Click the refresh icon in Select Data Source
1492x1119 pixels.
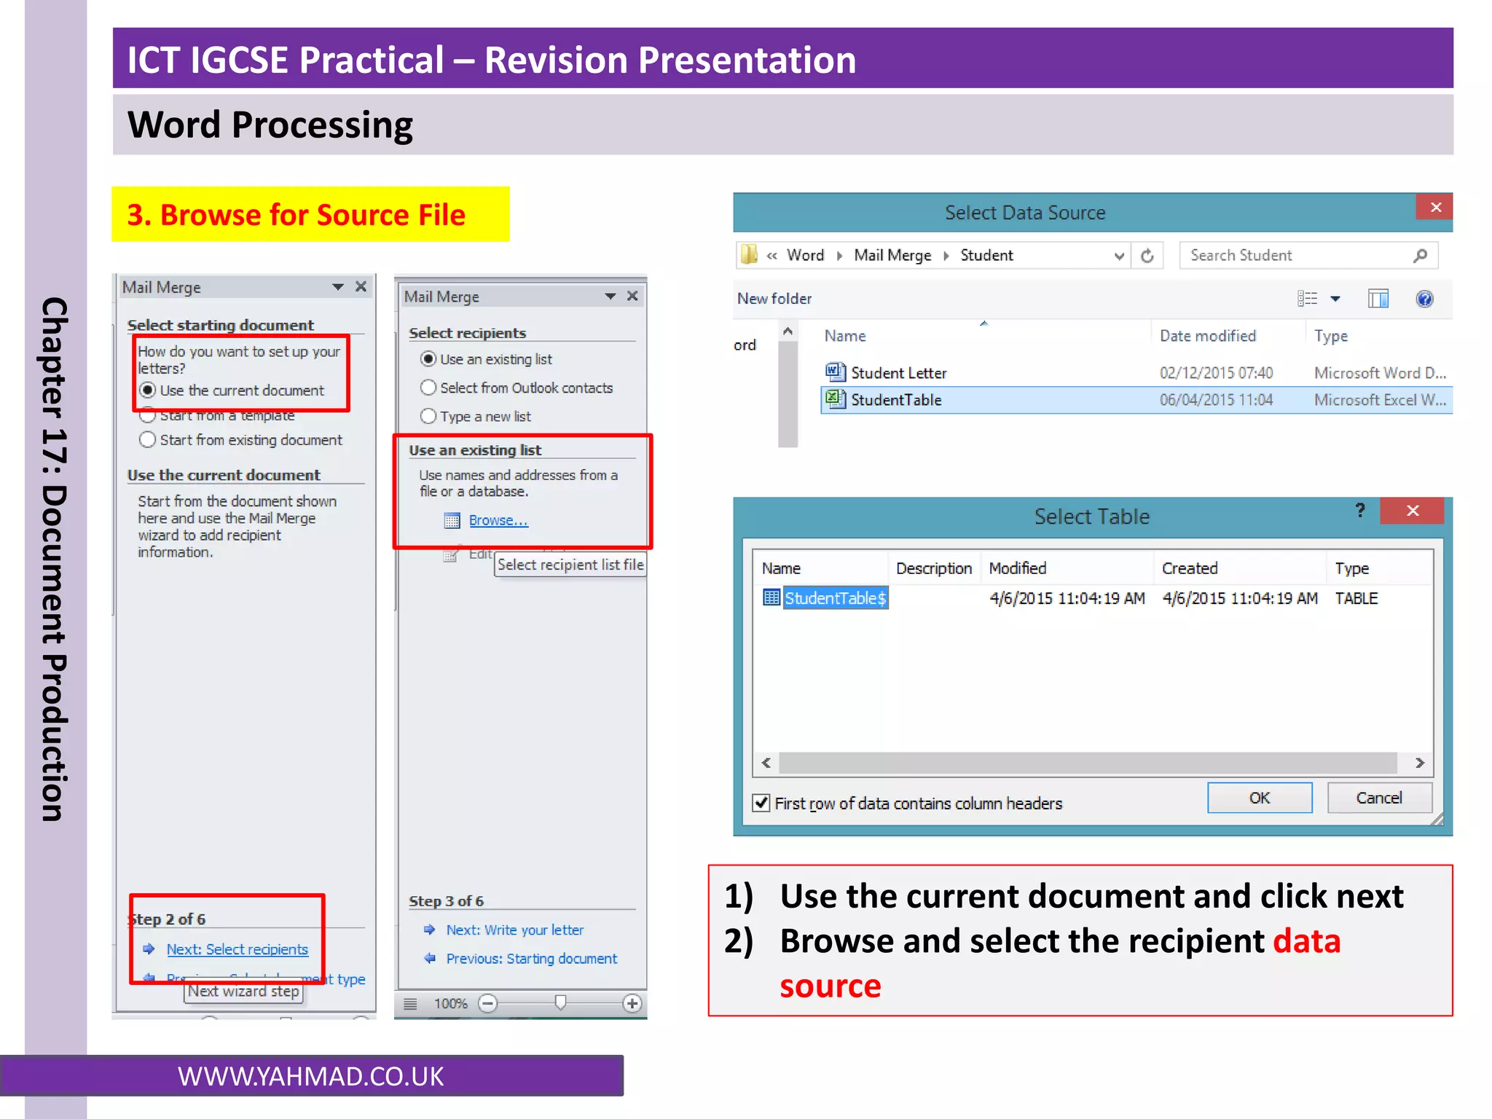tap(1147, 256)
